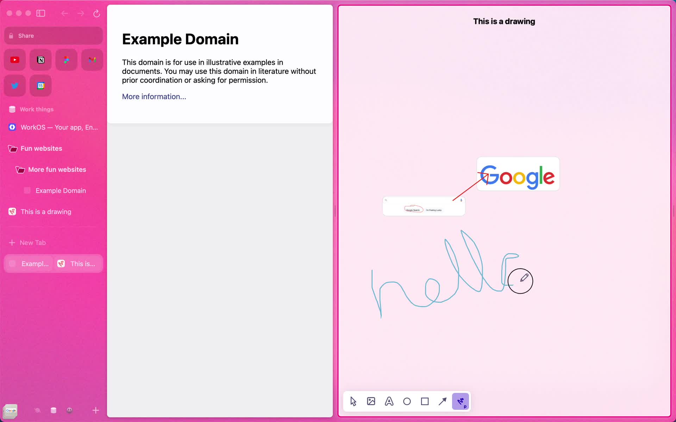Select the freehand draw tool
The image size is (676, 422).
461,402
